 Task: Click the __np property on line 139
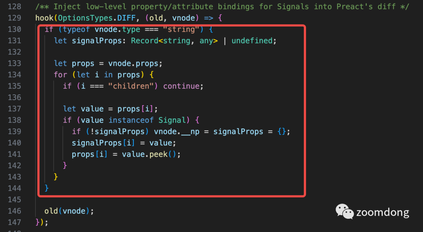(190, 131)
